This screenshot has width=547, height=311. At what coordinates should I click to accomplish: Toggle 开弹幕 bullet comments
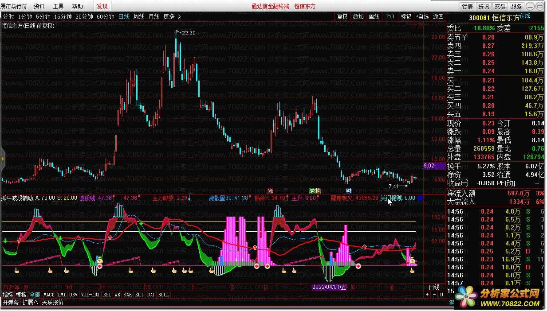pyautogui.click(x=11, y=303)
